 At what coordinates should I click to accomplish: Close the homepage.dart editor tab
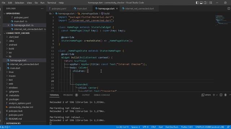117,9
